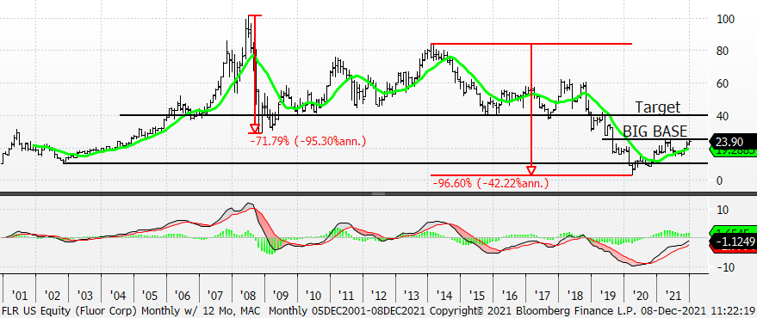
Task: Click the '01 year label
Action: click(20, 295)
